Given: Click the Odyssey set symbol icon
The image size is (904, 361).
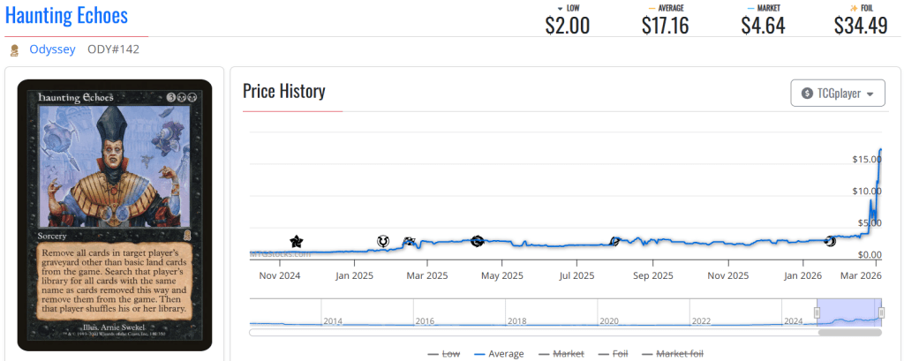Looking at the screenshot, I should 14,50.
